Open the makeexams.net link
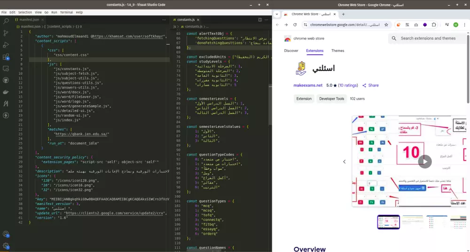The width and height of the screenshot is (470, 252). [309, 86]
